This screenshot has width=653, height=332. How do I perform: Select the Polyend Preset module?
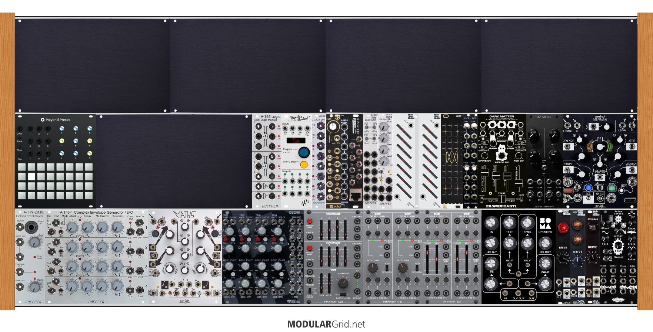point(56,161)
